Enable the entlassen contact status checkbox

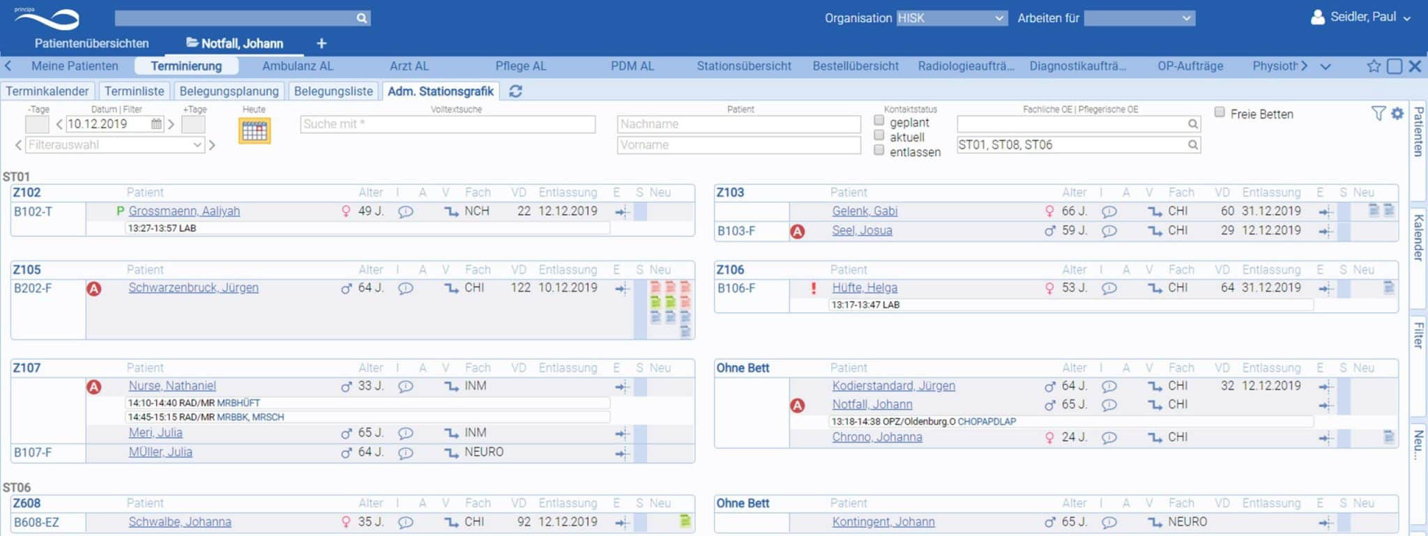[x=879, y=150]
